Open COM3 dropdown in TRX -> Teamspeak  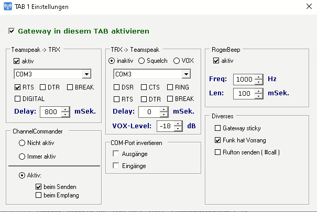[185, 74]
